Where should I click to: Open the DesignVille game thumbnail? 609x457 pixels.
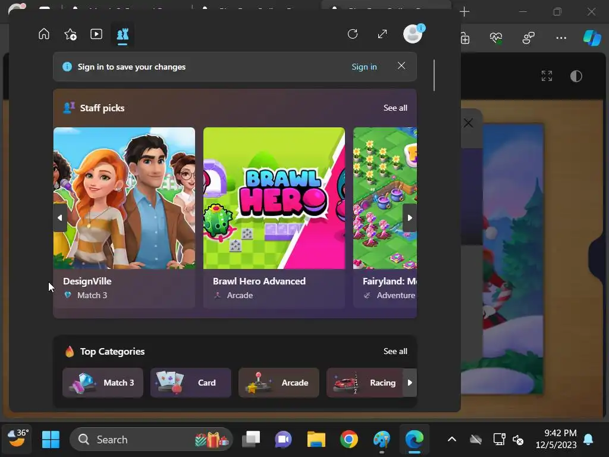click(x=124, y=198)
